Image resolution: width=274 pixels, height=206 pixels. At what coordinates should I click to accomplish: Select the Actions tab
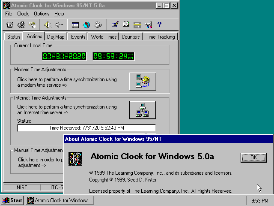pos(34,36)
